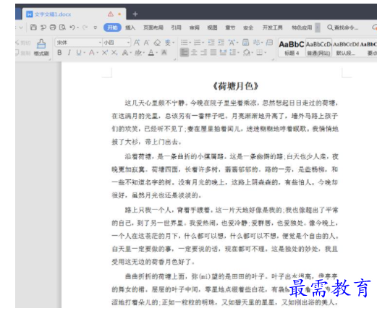Apply the 标题 4 heading style
This screenshot has width=377, height=311.
292,48
